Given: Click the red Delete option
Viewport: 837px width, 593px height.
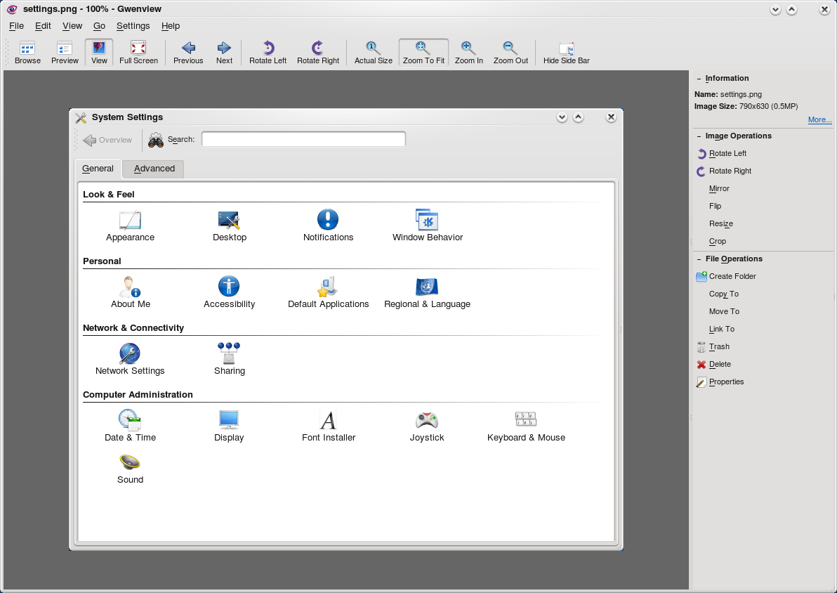Looking at the screenshot, I should click(x=713, y=365).
